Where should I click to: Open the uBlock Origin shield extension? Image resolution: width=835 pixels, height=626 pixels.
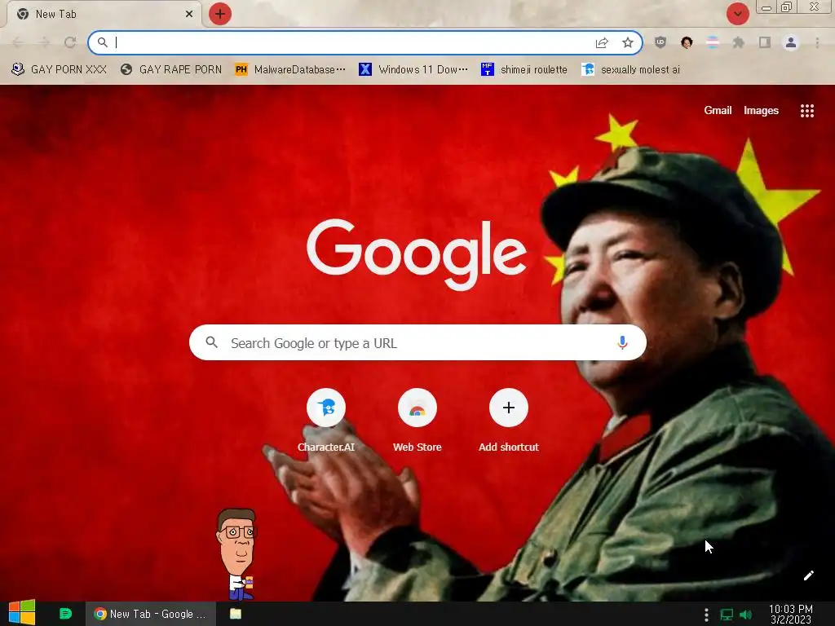click(660, 42)
